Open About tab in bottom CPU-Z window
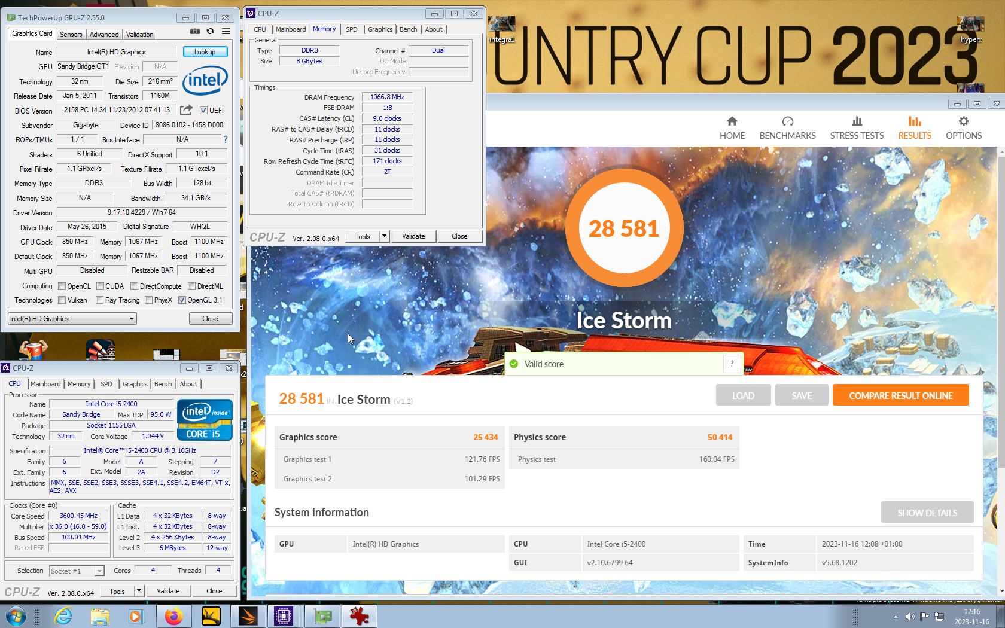 [x=188, y=384]
